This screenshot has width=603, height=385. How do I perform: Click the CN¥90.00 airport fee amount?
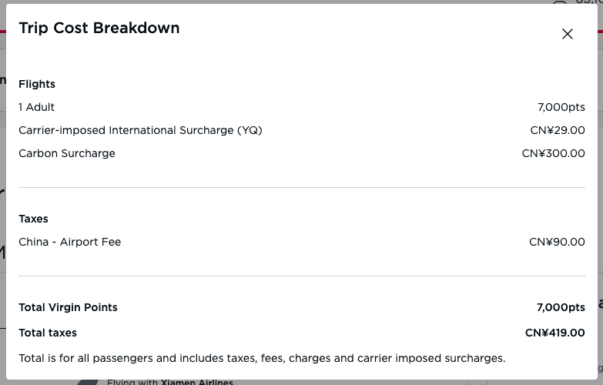557,242
